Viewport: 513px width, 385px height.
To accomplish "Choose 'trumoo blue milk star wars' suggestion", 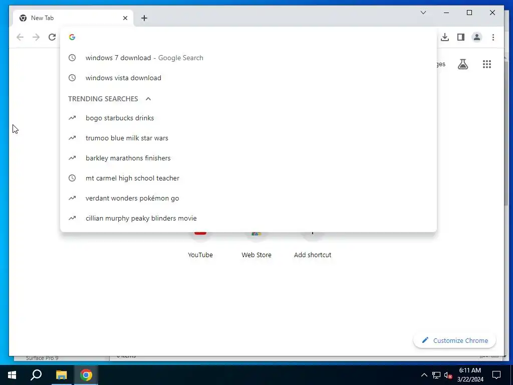I will [248, 138].
